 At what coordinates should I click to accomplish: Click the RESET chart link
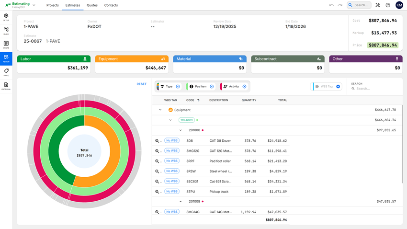142,84
